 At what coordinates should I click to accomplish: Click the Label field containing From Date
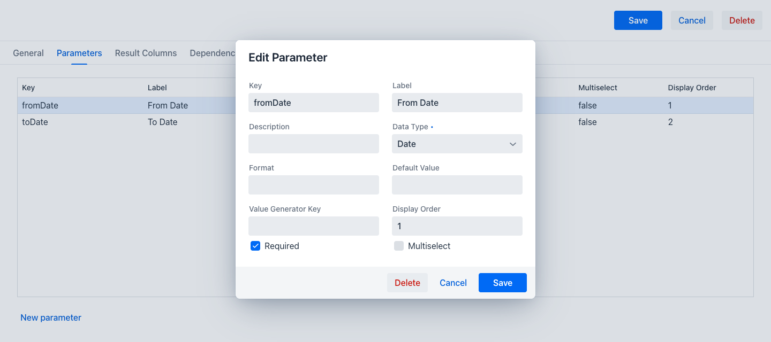457,103
